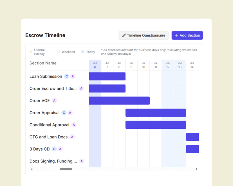Click the Section Name column header

click(x=43, y=63)
